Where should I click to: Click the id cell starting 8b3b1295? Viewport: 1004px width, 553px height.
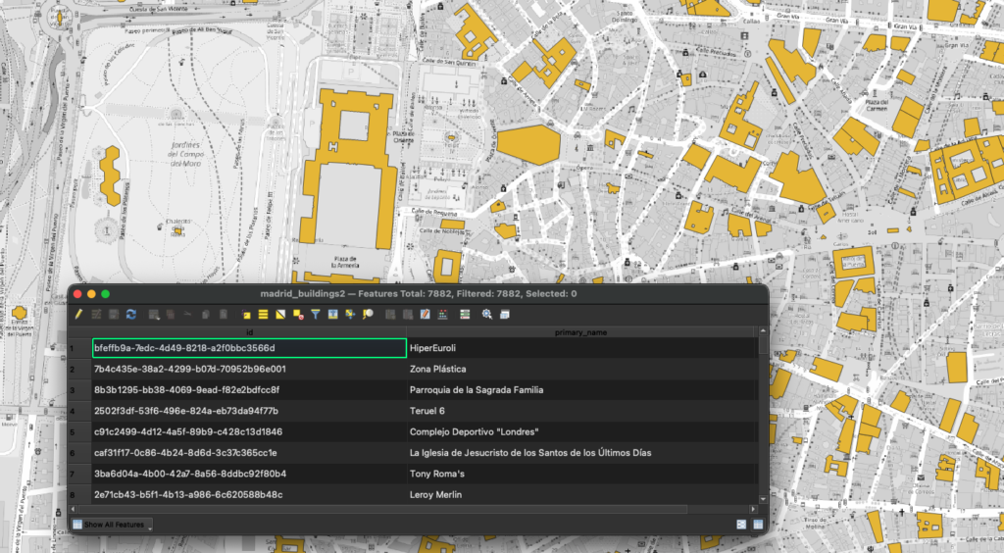click(x=250, y=390)
